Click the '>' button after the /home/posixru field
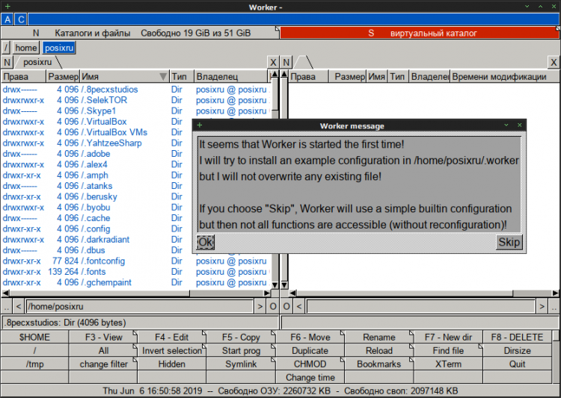 pos(260,306)
